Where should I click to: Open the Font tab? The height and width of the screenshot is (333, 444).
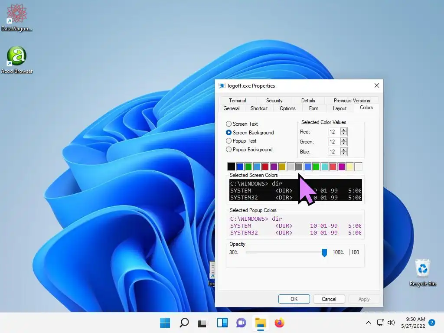click(x=313, y=108)
